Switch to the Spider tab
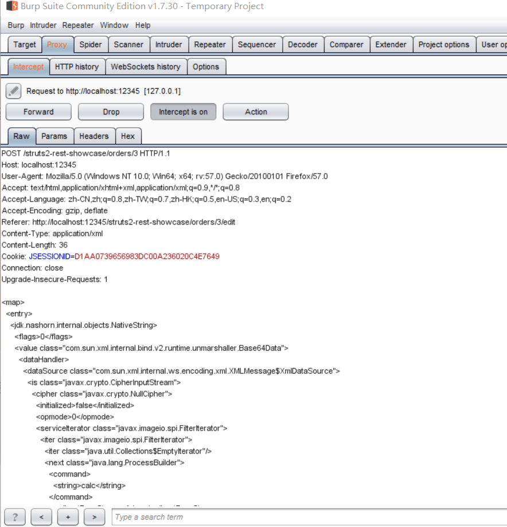The height and width of the screenshot is (527, 507). [91, 45]
